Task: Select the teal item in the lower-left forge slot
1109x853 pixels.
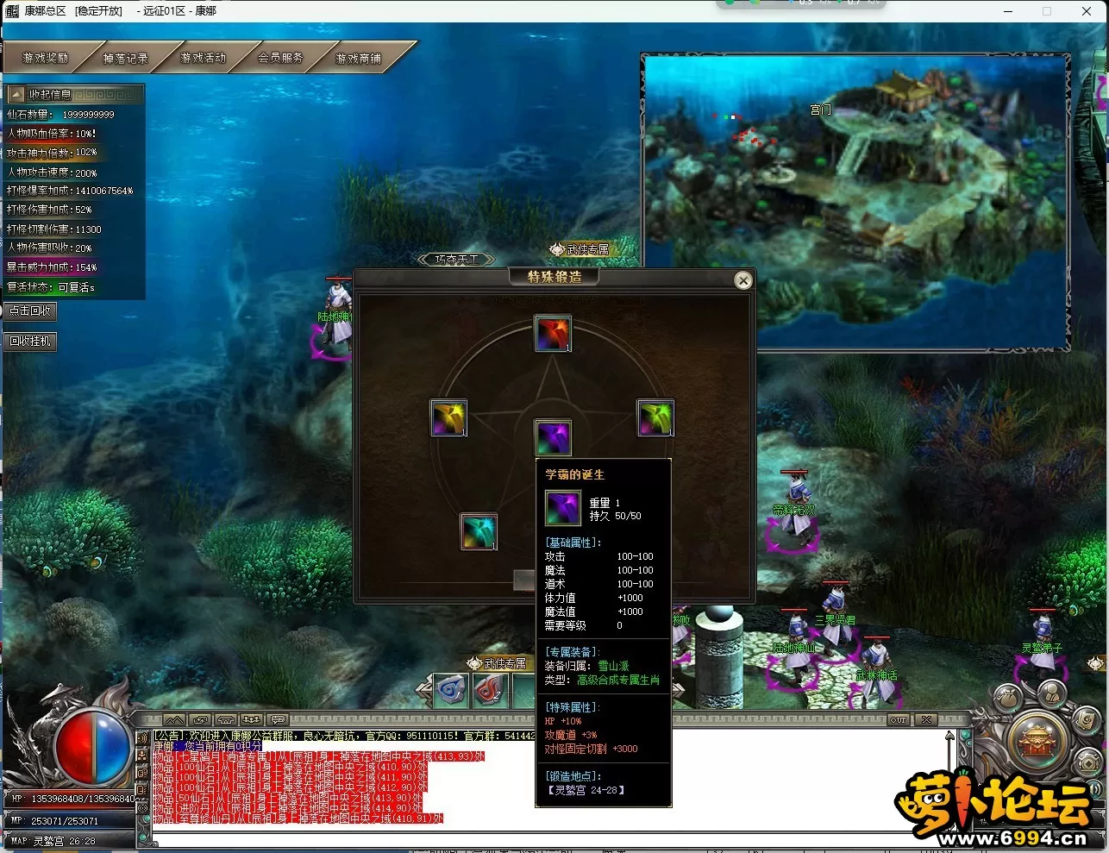Action: (x=479, y=531)
